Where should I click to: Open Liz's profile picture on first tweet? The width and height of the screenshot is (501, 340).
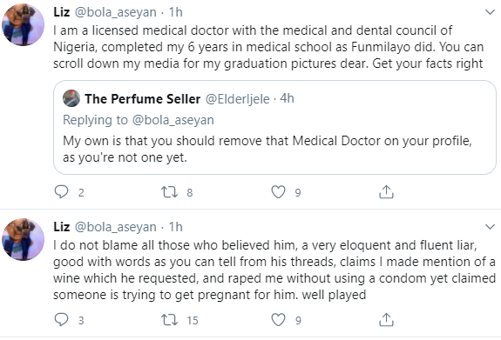(x=23, y=25)
